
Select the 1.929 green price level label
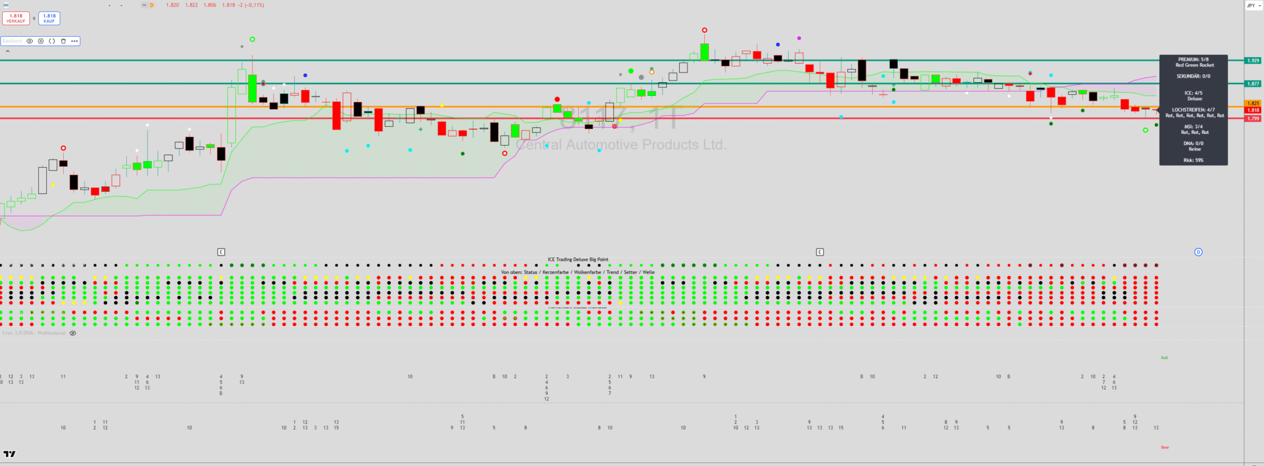tap(1253, 61)
